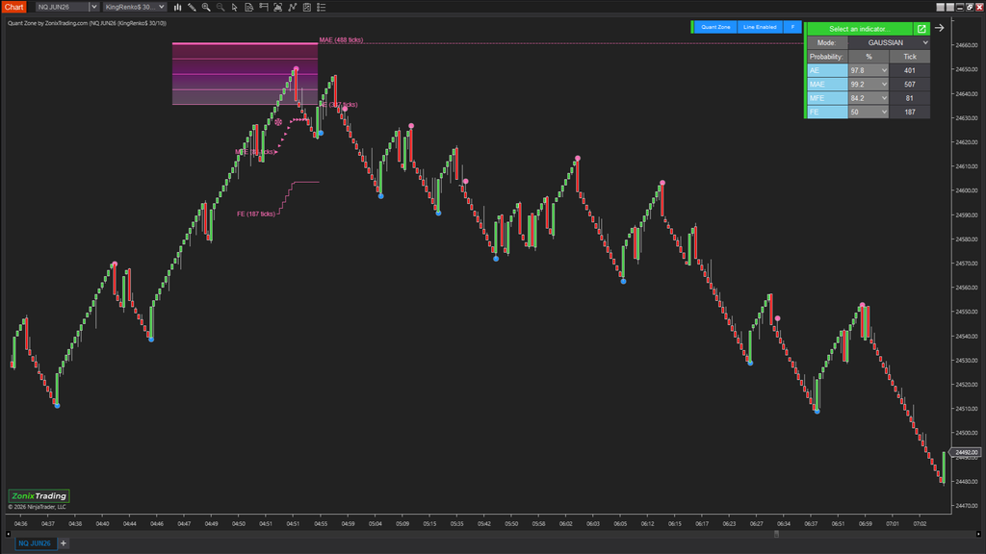The image size is (986, 554).
Task: Click the data box (crosshair frame) icon
Action: point(278,7)
